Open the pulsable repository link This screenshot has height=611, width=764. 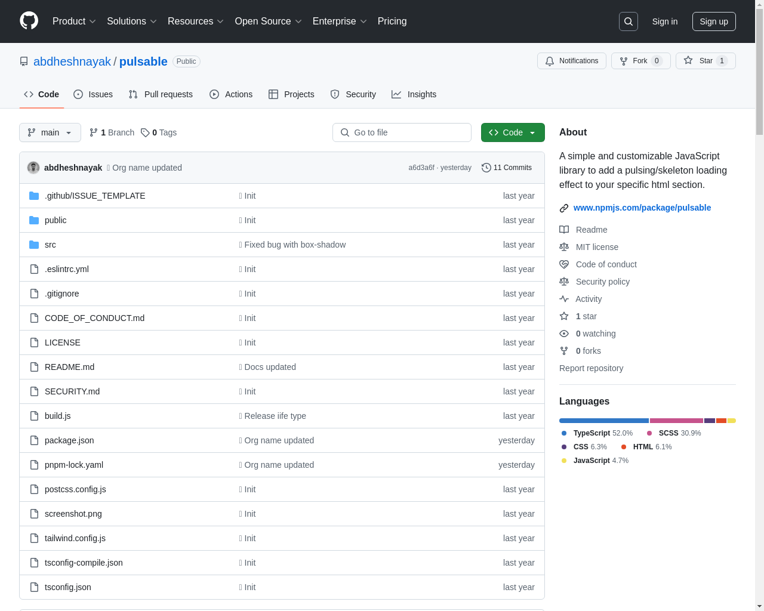coord(143,61)
